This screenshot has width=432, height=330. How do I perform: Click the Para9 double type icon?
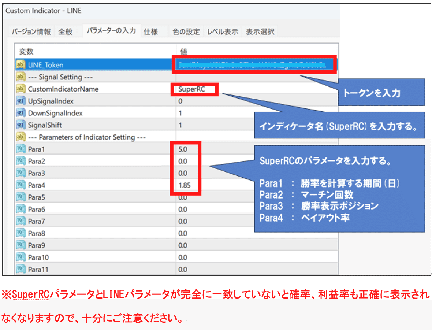21,245
